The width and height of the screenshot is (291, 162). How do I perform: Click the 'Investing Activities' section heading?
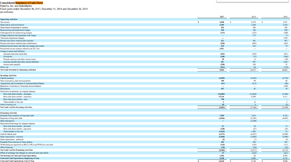click(x=8, y=76)
